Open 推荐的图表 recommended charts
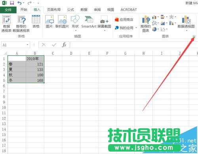 coord(146,24)
